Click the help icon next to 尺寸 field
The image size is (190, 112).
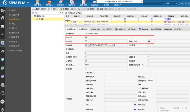(x=135, y=104)
